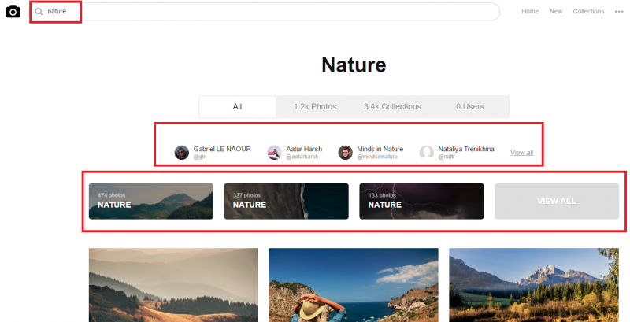Open the 0 Users tab

tap(470, 106)
